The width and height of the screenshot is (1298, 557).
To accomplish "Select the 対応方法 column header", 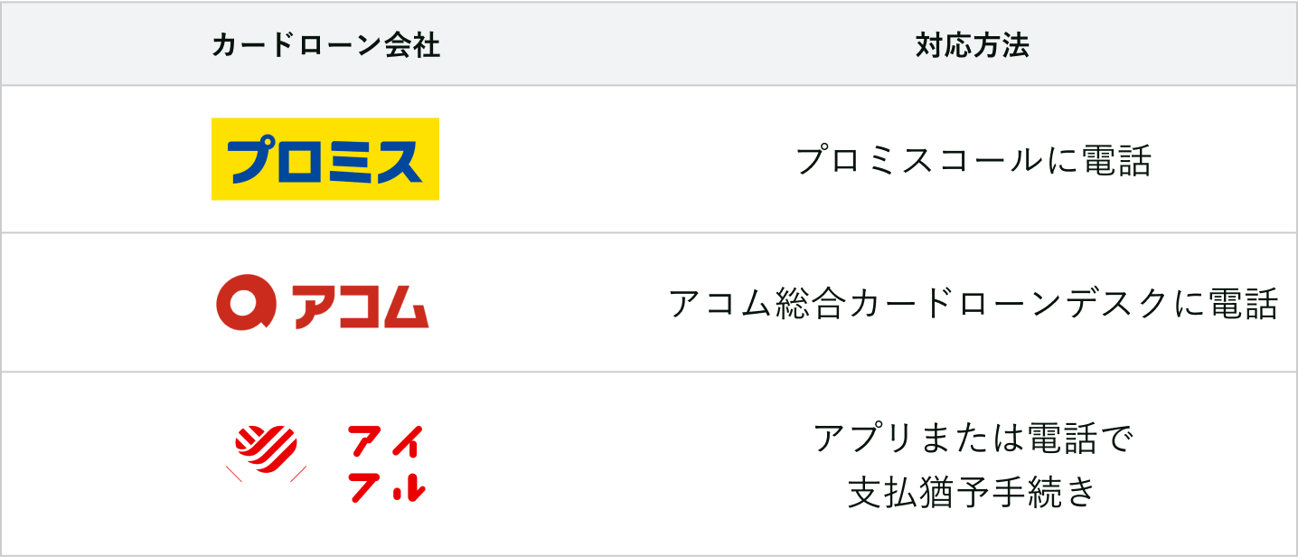I will 973,45.
